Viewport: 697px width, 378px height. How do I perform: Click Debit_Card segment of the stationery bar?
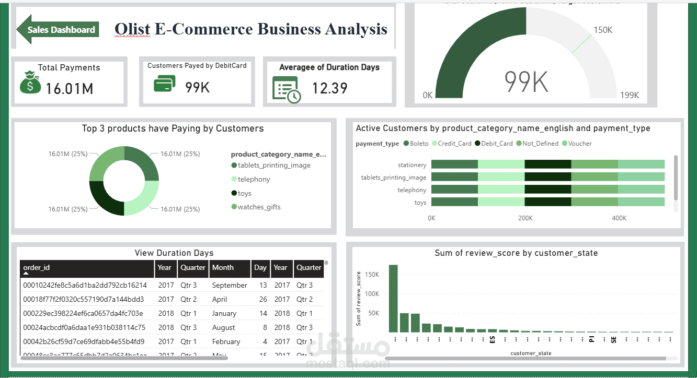[x=547, y=164]
